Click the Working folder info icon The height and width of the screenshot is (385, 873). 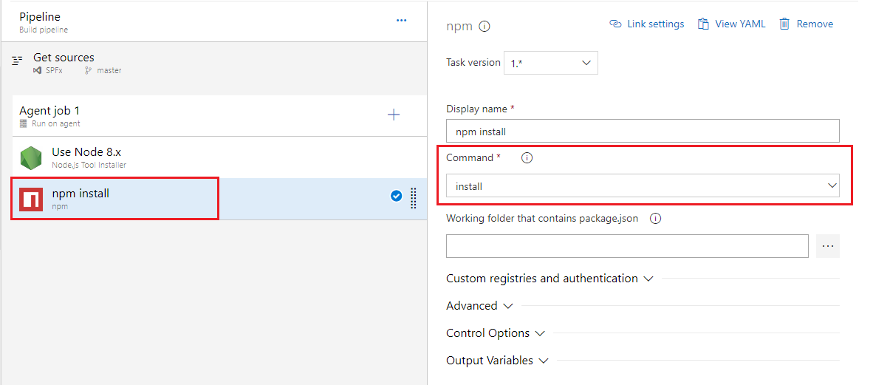click(655, 219)
